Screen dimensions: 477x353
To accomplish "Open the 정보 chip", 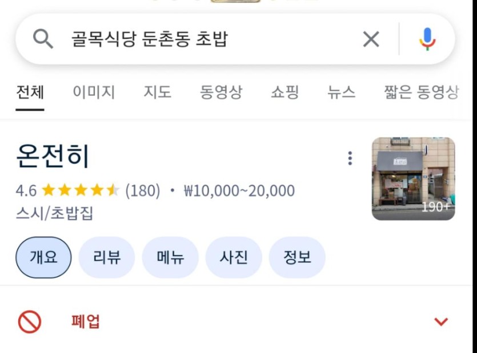I will (297, 257).
